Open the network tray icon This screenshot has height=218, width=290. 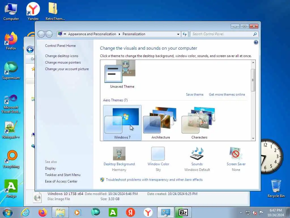click(248, 213)
